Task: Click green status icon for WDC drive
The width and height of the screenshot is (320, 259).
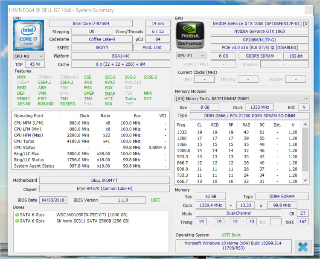Action: click(17, 215)
